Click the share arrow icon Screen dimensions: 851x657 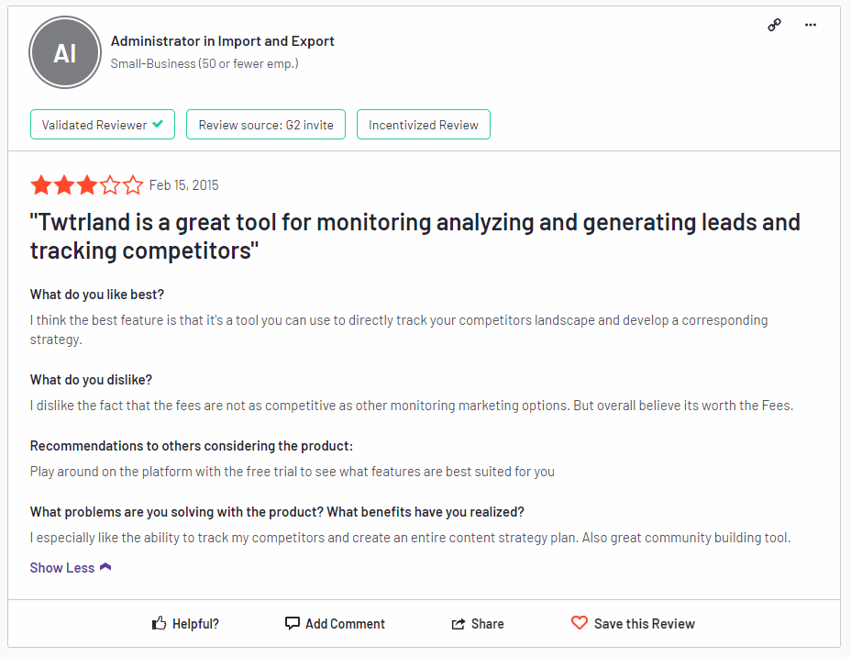tap(459, 624)
